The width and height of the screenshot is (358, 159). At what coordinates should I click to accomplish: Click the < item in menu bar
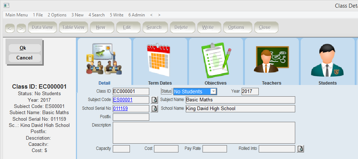click(x=151, y=15)
